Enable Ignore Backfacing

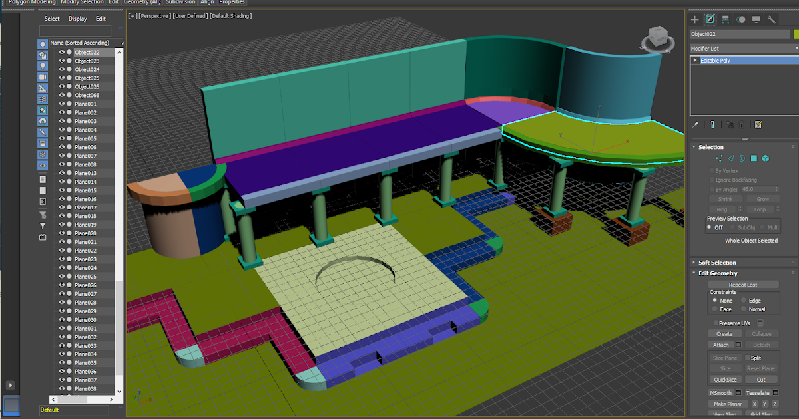tap(710, 180)
